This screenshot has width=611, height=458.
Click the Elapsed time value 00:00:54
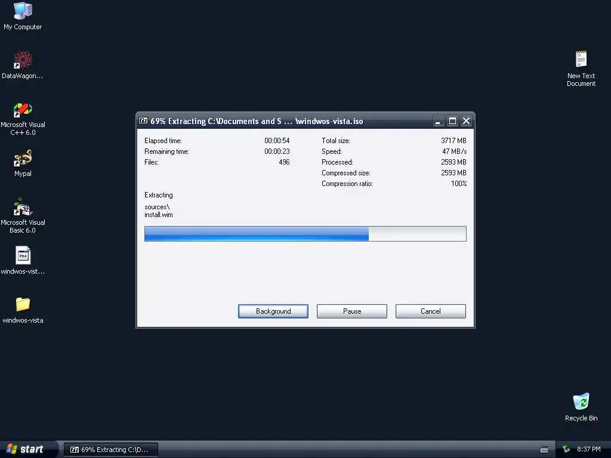point(277,141)
